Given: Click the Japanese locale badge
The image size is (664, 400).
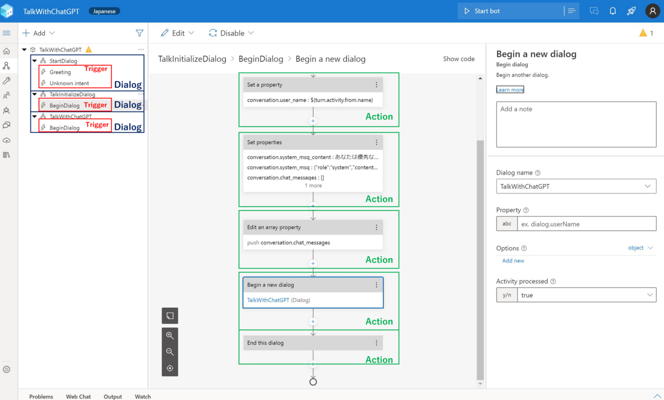Looking at the screenshot, I should (104, 11).
